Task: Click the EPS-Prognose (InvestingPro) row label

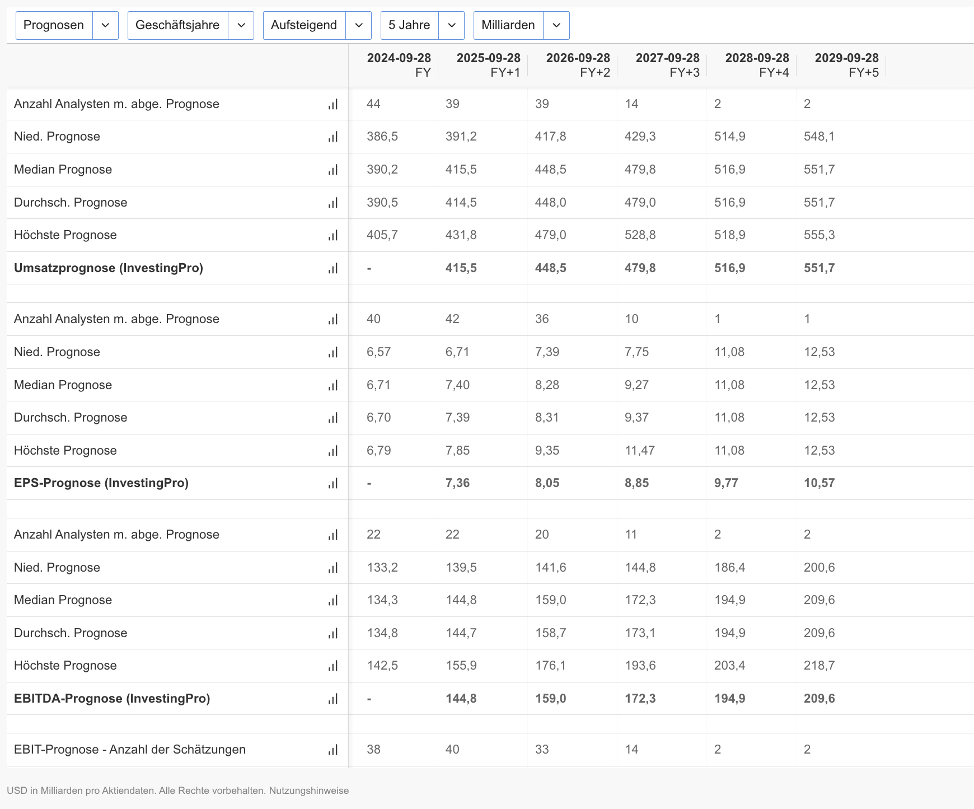Action: (101, 483)
